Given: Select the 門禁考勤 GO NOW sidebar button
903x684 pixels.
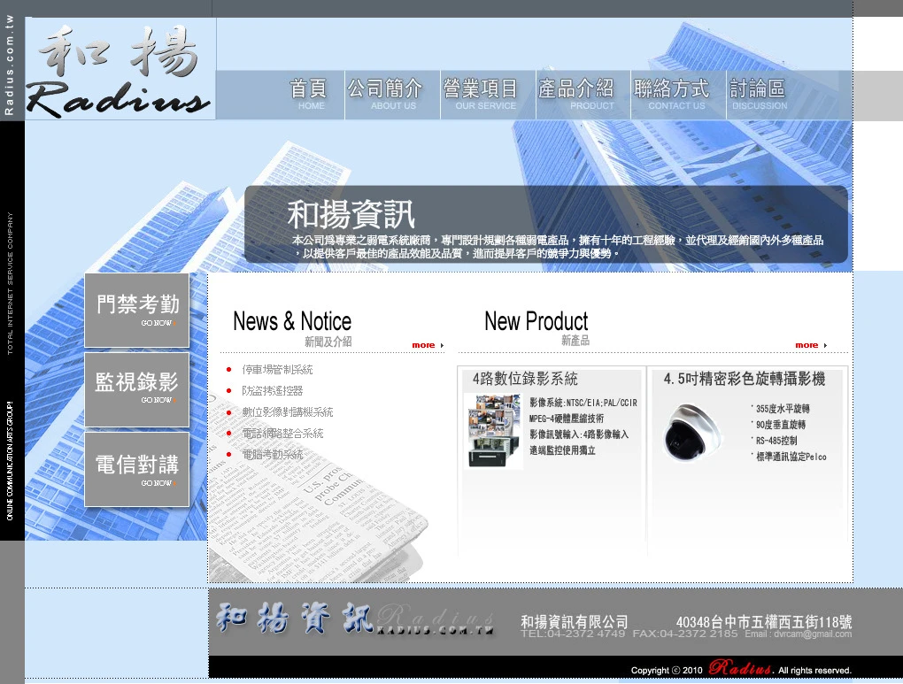Looking at the screenshot, I should 136,310.
